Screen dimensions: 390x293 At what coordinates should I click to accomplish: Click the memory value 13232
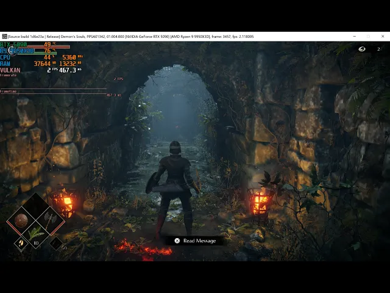(x=68, y=63)
